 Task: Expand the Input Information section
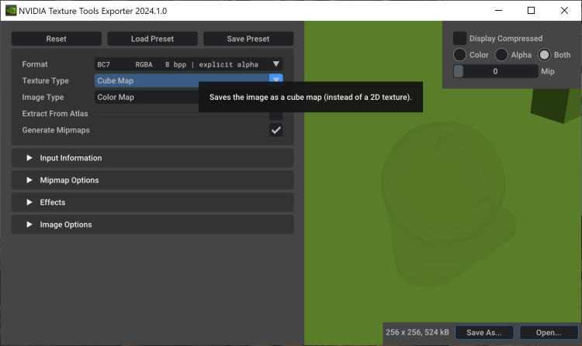coord(153,158)
